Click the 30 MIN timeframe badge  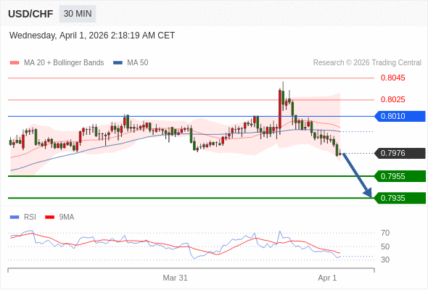point(78,14)
